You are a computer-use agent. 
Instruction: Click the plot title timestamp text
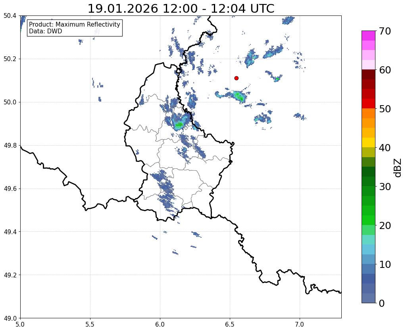coord(181,9)
